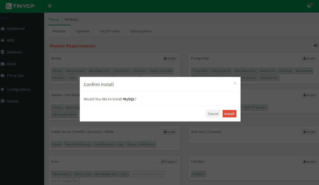Click Edit FTP Account tag
This screenshot has height=185, width=319.
(255, 108)
